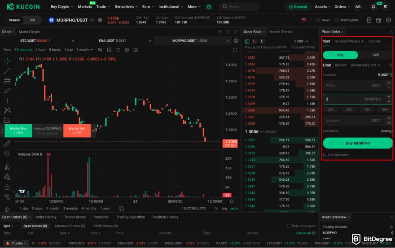Open help question mark icon
The image size is (395, 248).
click(x=369, y=20)
